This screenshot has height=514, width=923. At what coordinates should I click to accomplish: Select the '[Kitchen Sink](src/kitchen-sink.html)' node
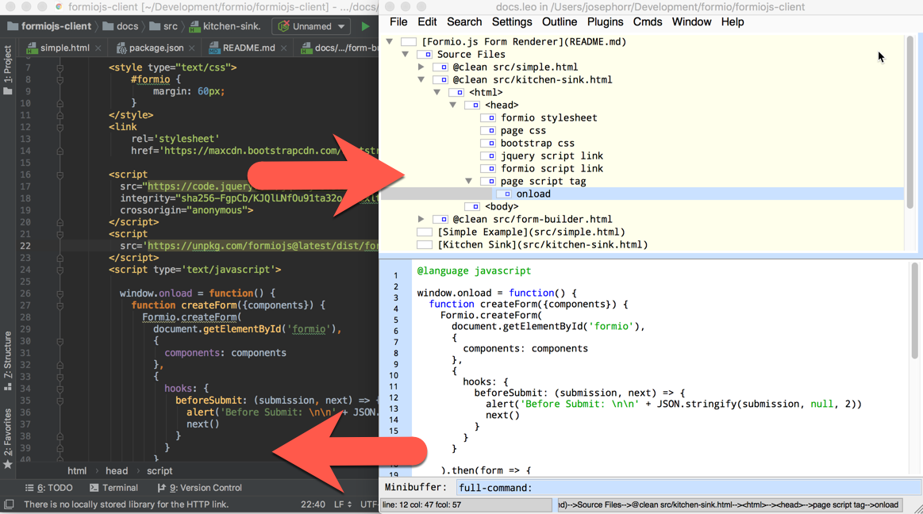tap(542, 245)
